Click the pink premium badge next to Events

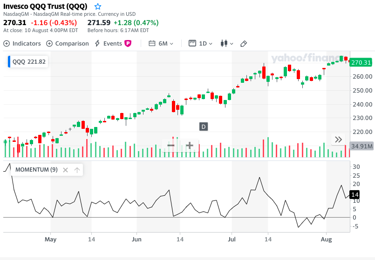[128, 43]
